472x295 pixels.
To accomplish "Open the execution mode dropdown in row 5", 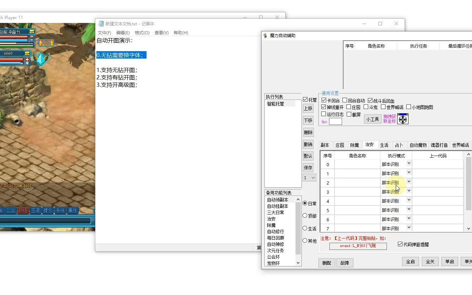I will (x=409, y=209).
